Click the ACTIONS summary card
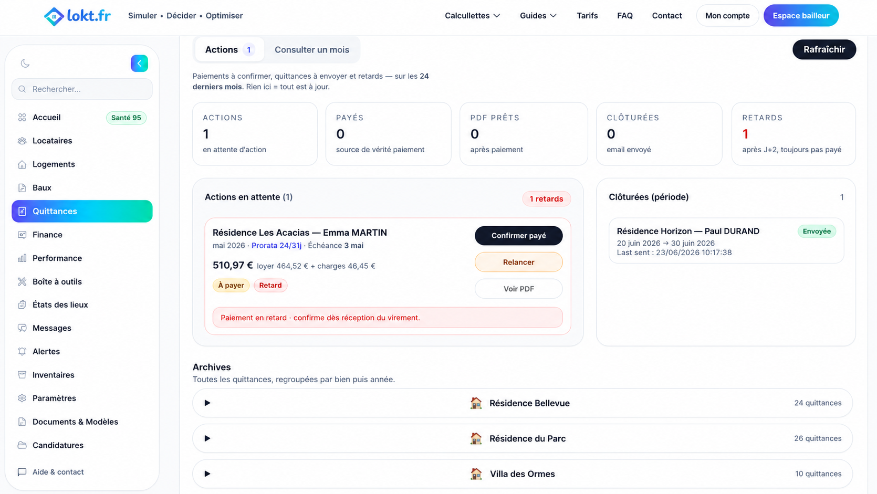The image size is (877, 494). click(x=255, y=134)
